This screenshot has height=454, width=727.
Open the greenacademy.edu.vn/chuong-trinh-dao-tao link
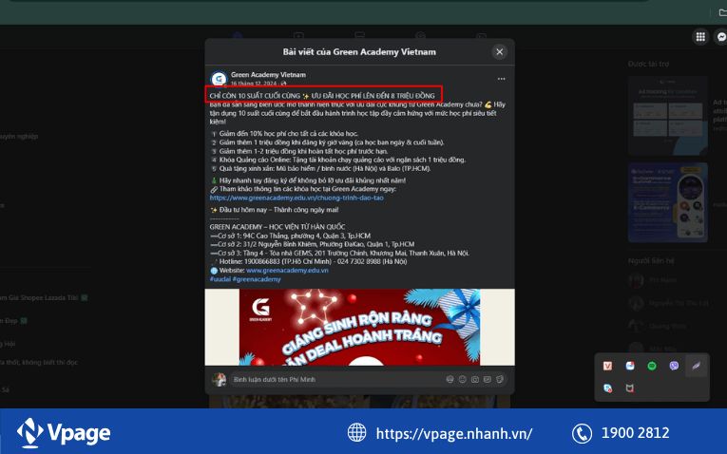(x=297, y=198)
